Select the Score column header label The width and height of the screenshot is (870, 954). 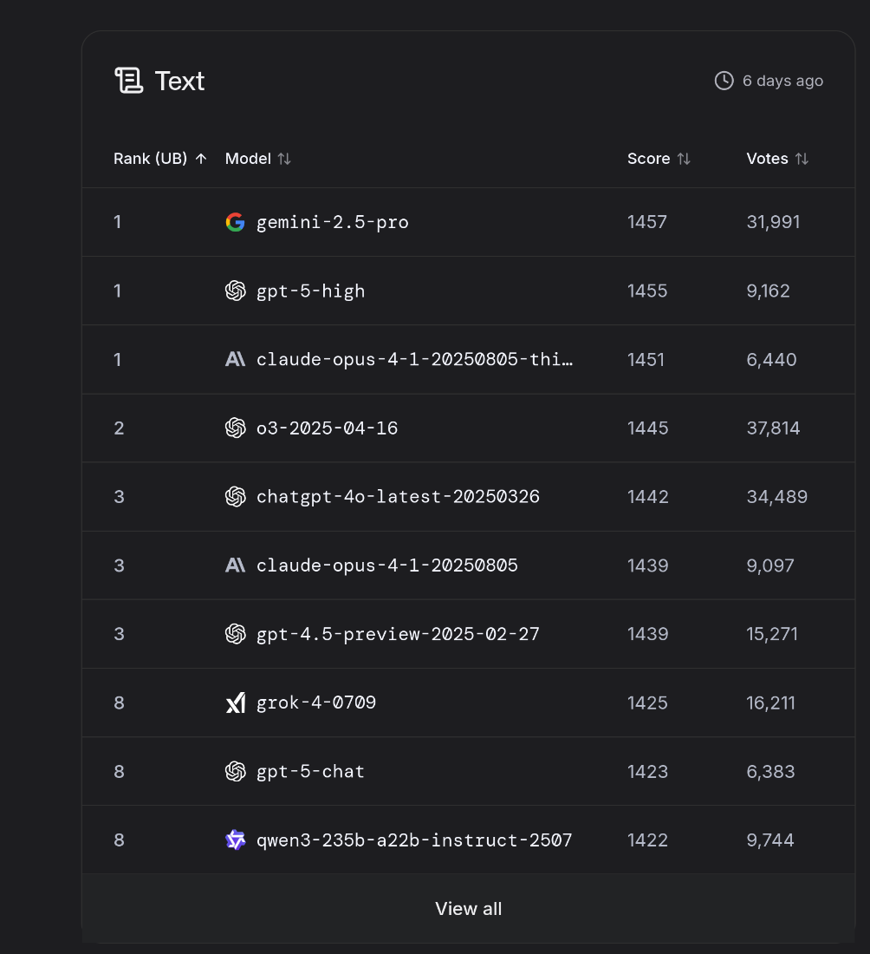click(649, 159)
